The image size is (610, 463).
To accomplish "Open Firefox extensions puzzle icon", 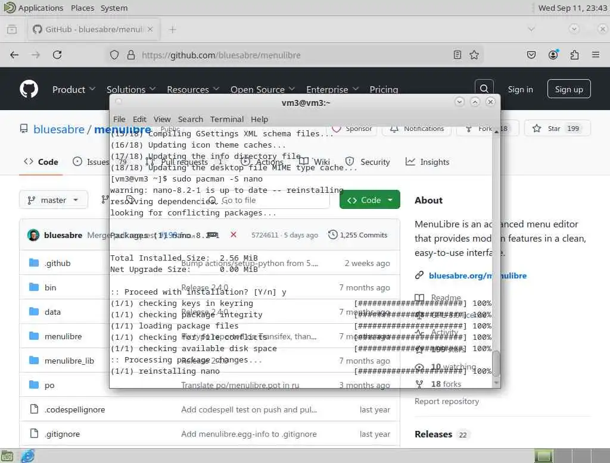I will click(x=574, y=55).
